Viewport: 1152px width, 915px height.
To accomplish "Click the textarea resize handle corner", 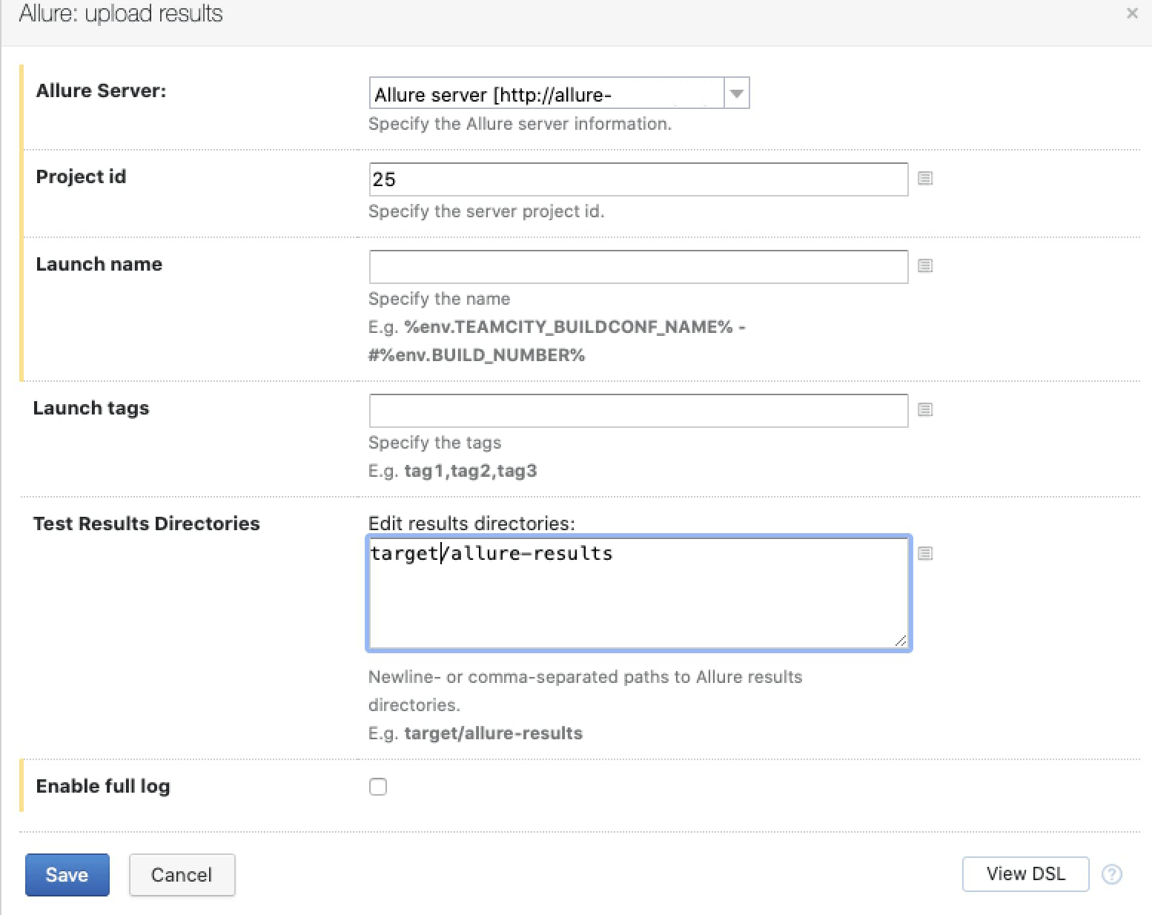I will (900, 641).
